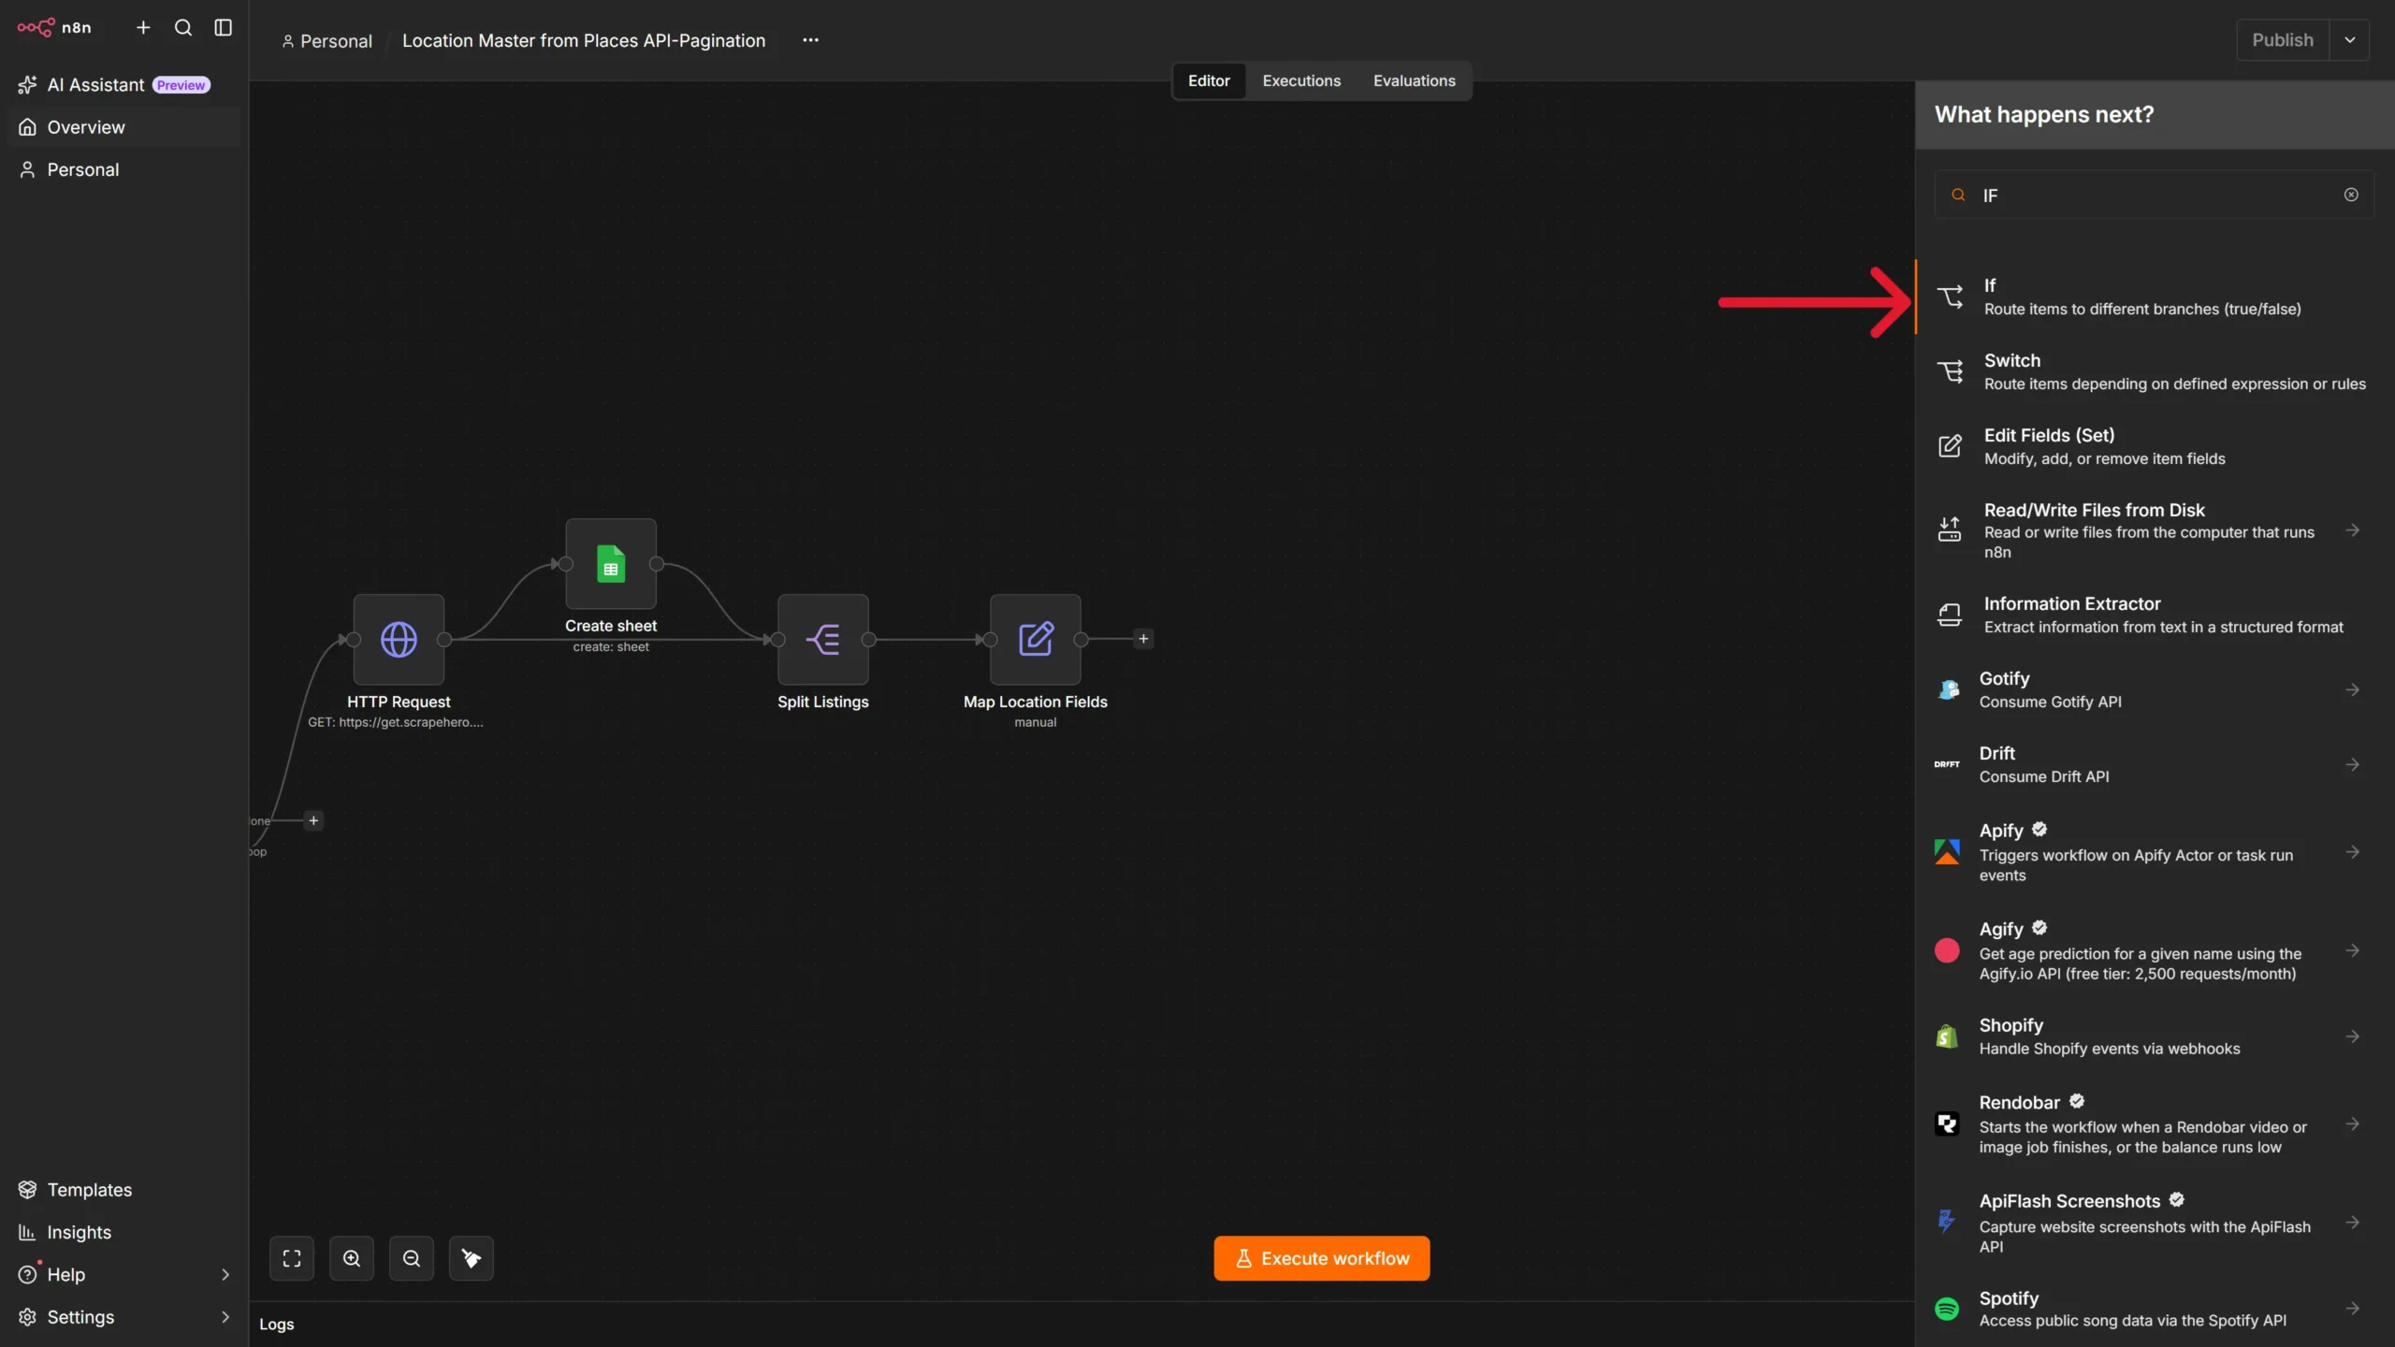Screen dimensions: 2395x1347
Task: Click the plus connector on the done branch
Action: 313,820
